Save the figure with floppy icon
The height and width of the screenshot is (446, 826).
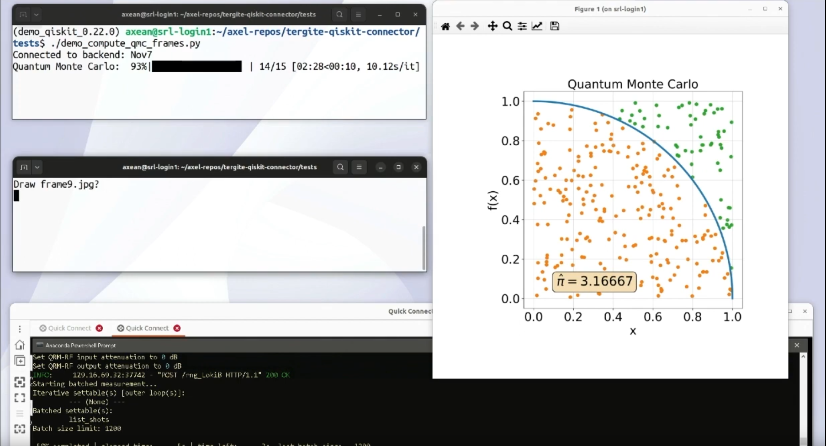[555, 26]
